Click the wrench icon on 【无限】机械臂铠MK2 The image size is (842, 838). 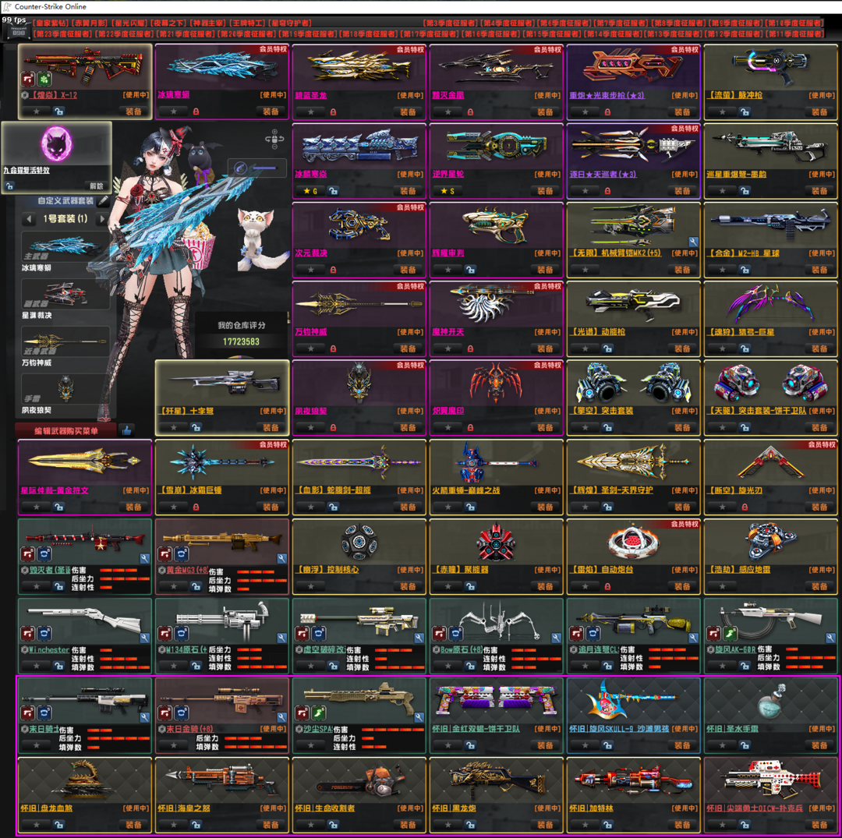(x=692, y=242)
